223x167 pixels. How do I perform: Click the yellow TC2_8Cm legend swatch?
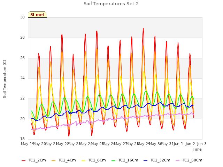pyautogui.click(x=84, y=161)
